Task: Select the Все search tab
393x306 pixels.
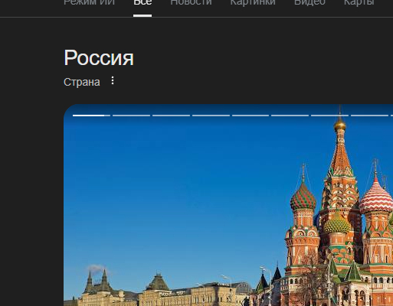Action: click(x=142, y=2)
